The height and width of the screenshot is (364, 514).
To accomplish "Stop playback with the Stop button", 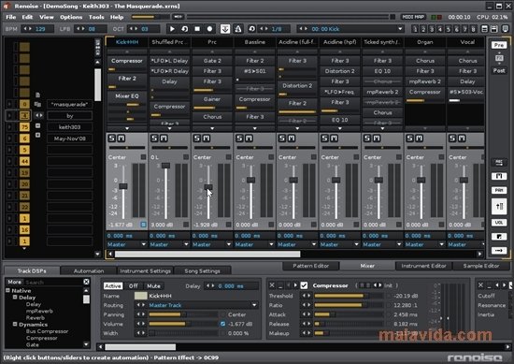I will (197, 29).
